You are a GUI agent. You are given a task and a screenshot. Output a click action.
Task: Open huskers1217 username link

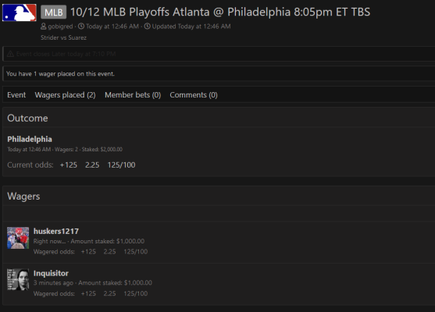[56, 231]
